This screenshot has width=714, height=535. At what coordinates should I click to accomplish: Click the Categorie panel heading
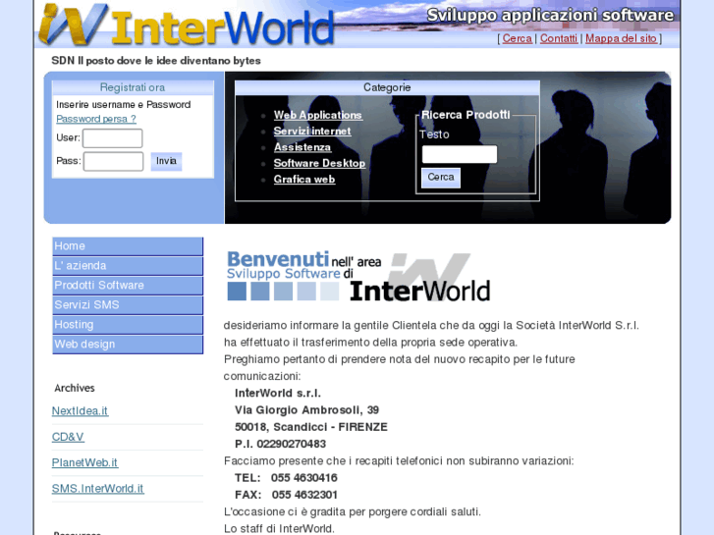tap(387, 87)
